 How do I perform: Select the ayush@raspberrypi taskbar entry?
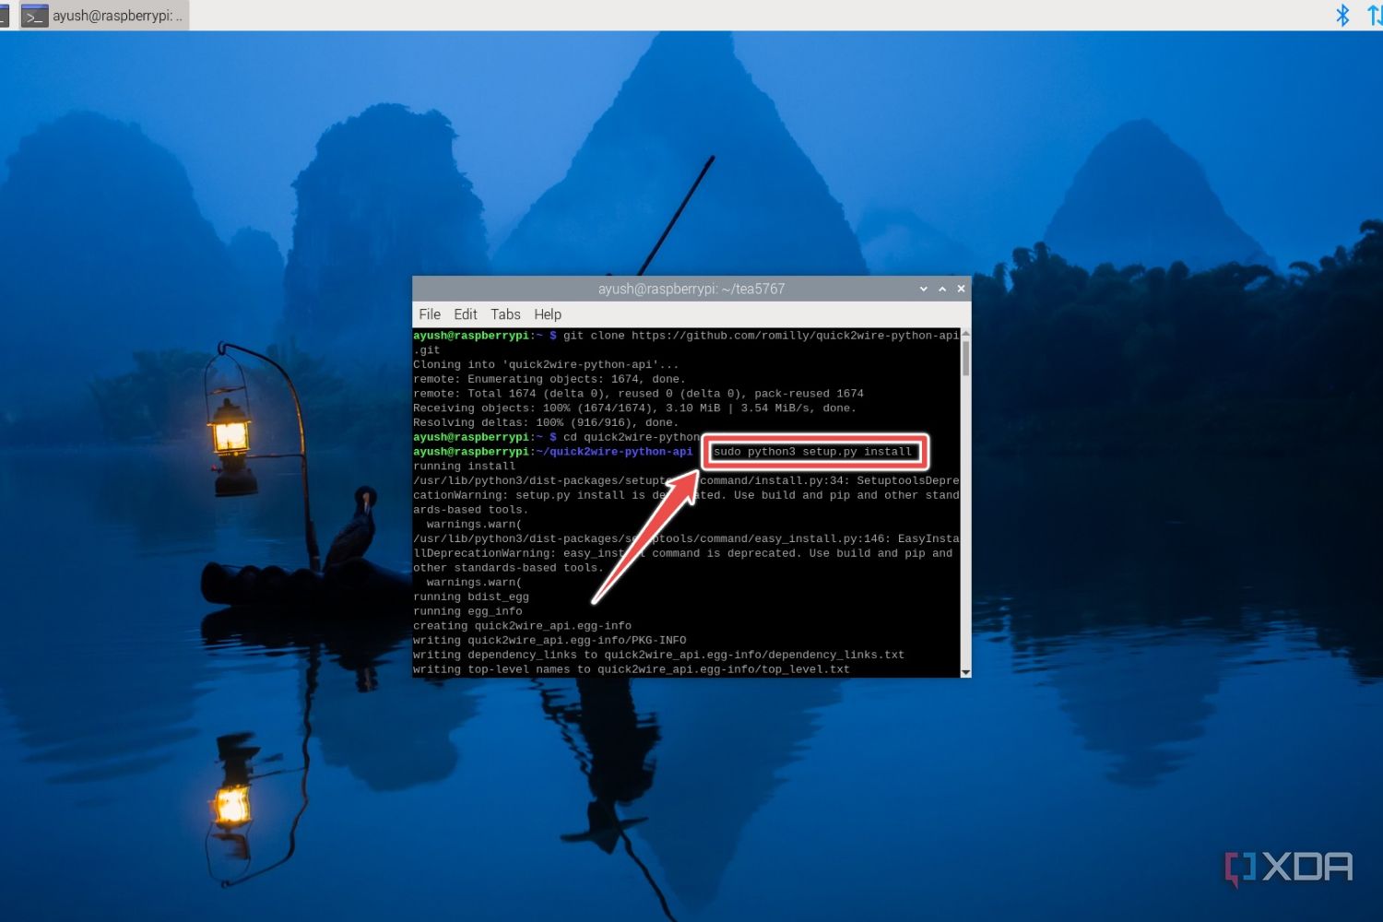[111, 15]
